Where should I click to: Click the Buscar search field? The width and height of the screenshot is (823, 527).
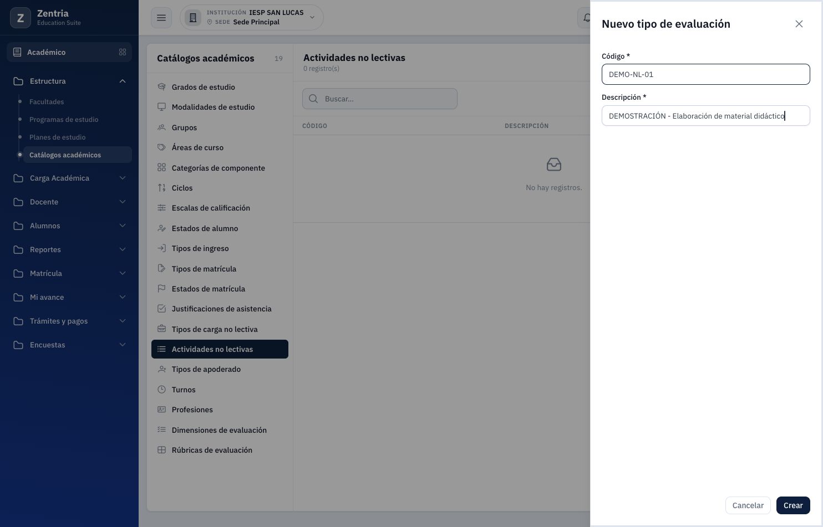[x=380, y=99]
